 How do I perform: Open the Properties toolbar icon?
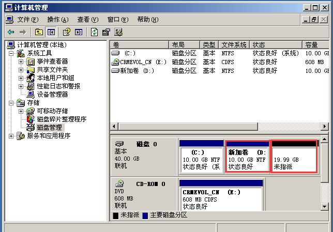coord(106,32)
